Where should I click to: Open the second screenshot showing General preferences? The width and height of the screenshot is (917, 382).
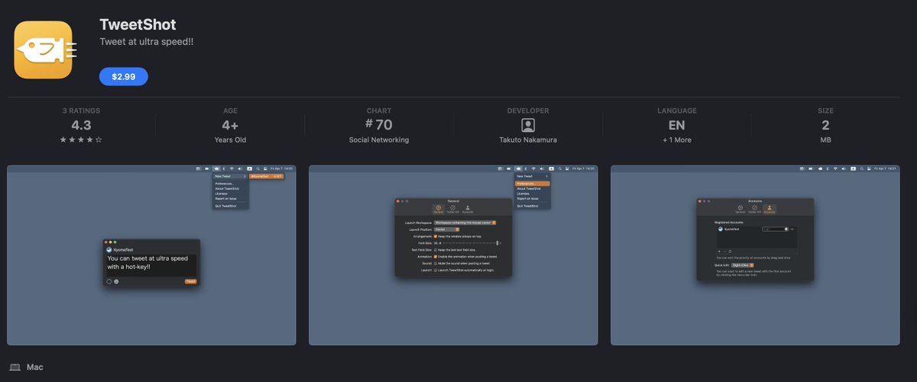click(453, 255)
